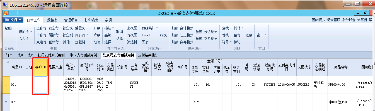Image resolution: width=375 pixels, height=111 pixels.
Task: Toggle 查阅模式 at the top right
Action: point(318,20)
